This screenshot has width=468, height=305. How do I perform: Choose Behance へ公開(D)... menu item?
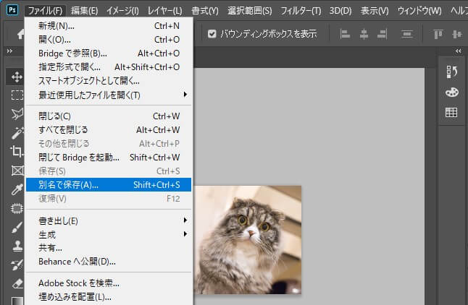[109, 262]
